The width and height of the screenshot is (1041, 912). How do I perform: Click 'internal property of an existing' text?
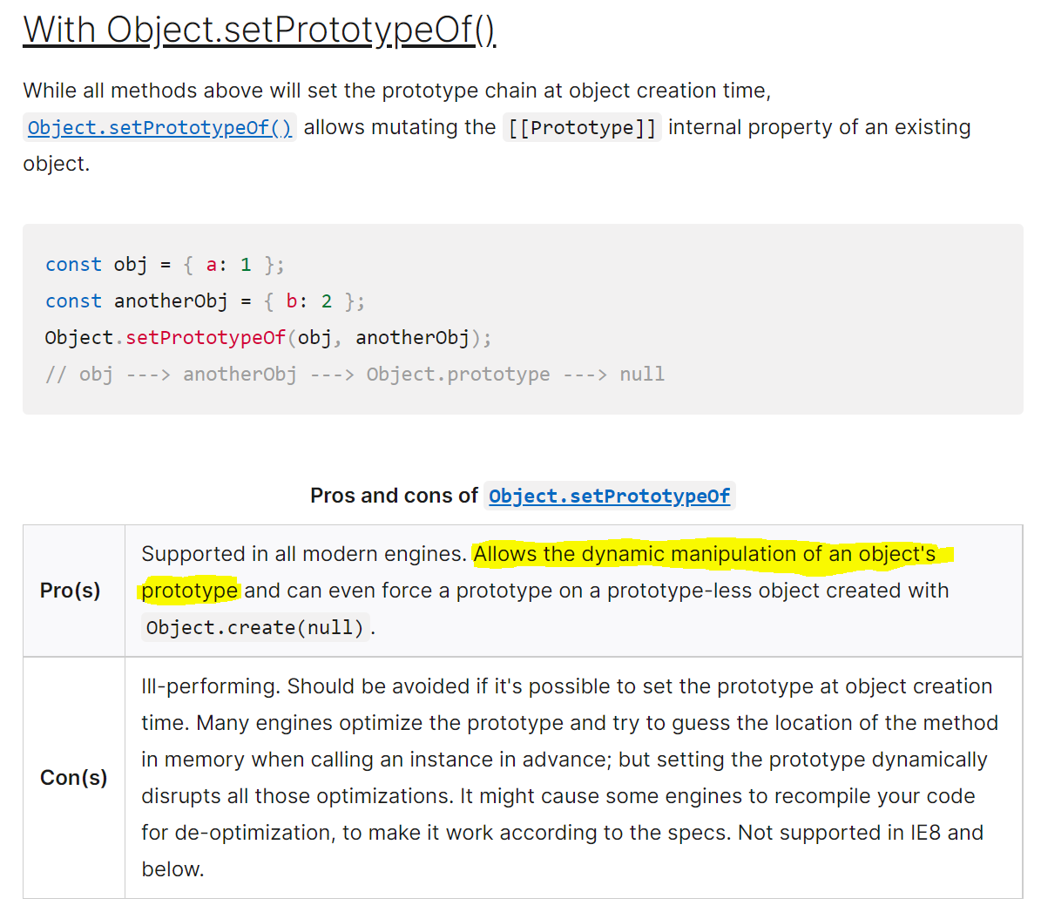[819, 127]
